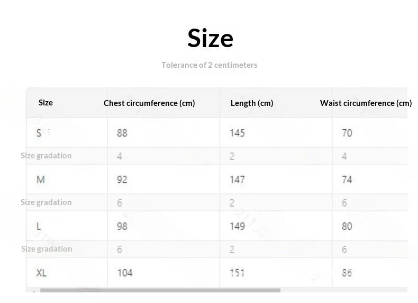
Task: Click the chest value 104 cell
Action: pyautogui.click(x=124, y=273)
